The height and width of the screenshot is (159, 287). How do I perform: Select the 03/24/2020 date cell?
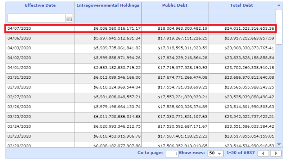pyautogui.click(x=19, y=126)
